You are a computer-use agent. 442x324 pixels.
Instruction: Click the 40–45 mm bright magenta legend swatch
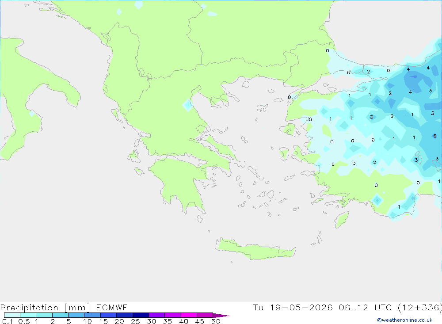189,315
